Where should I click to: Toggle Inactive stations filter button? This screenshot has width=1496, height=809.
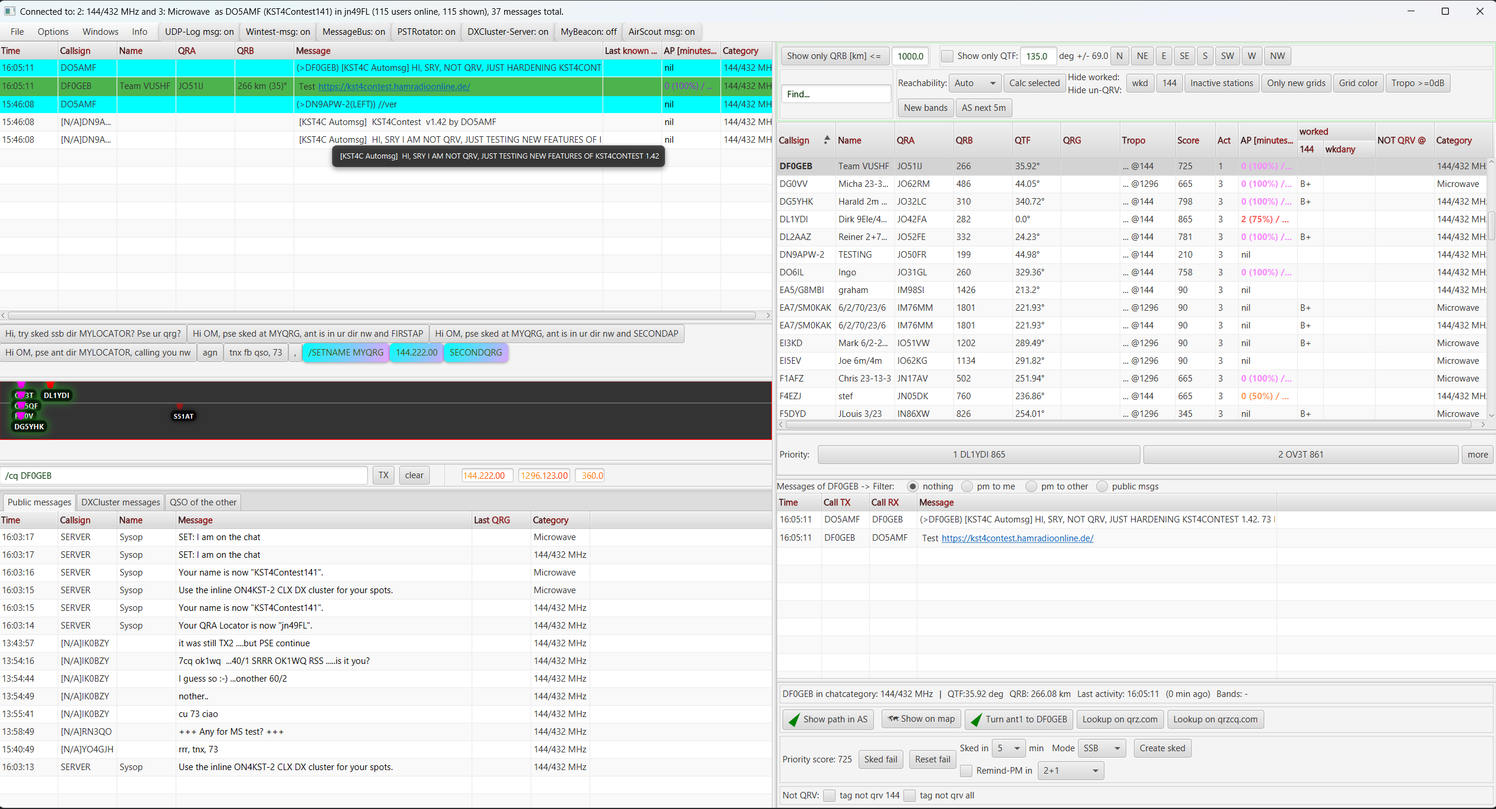1222,83
